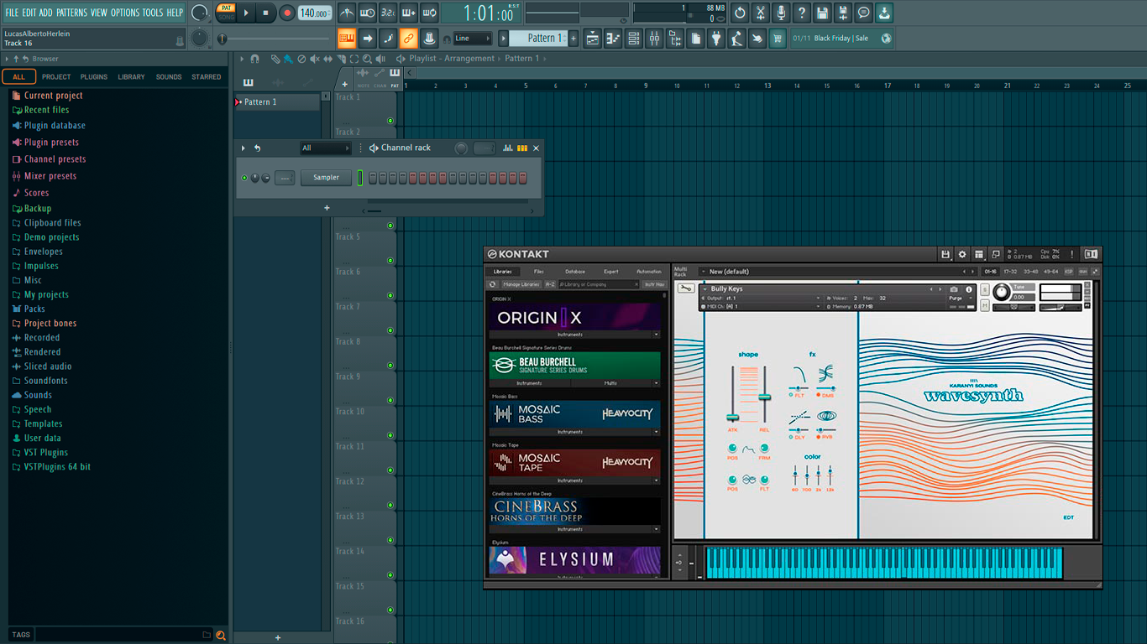The height and width of the screenshot is (644, 1147).
Task: Click the Kontakt libraries refresh icon
Action: 493,284
